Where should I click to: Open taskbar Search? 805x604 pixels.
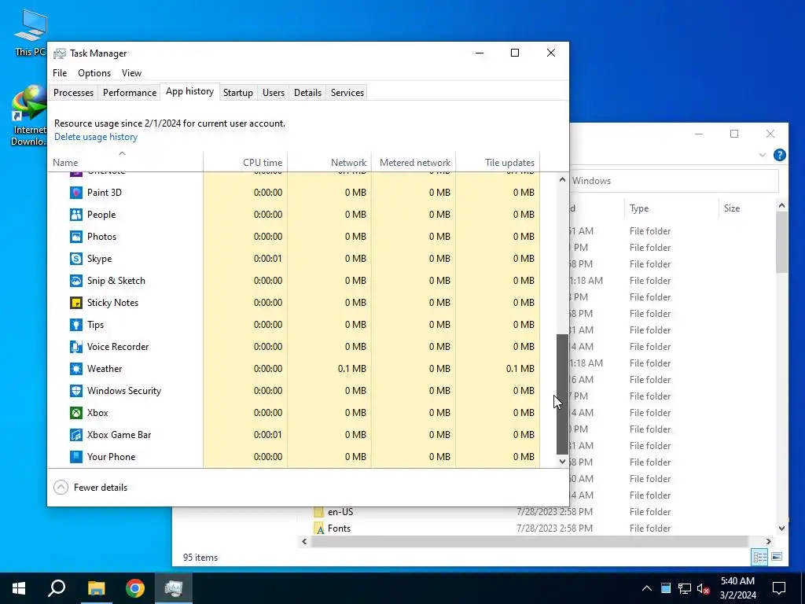57,588
